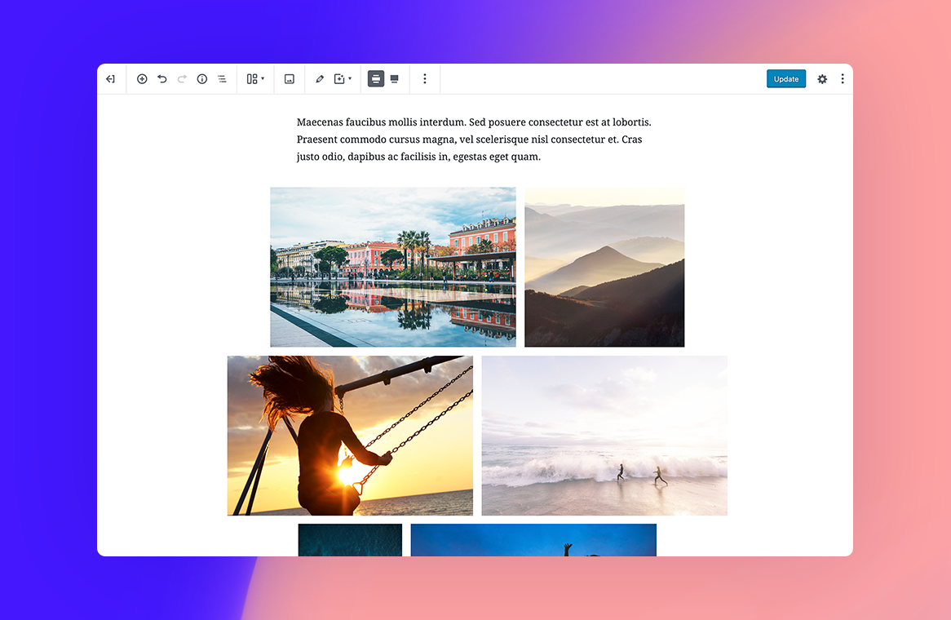951x620 pixels.
Task: Select the blue sky silhouette photo
Action: (533, 540)
